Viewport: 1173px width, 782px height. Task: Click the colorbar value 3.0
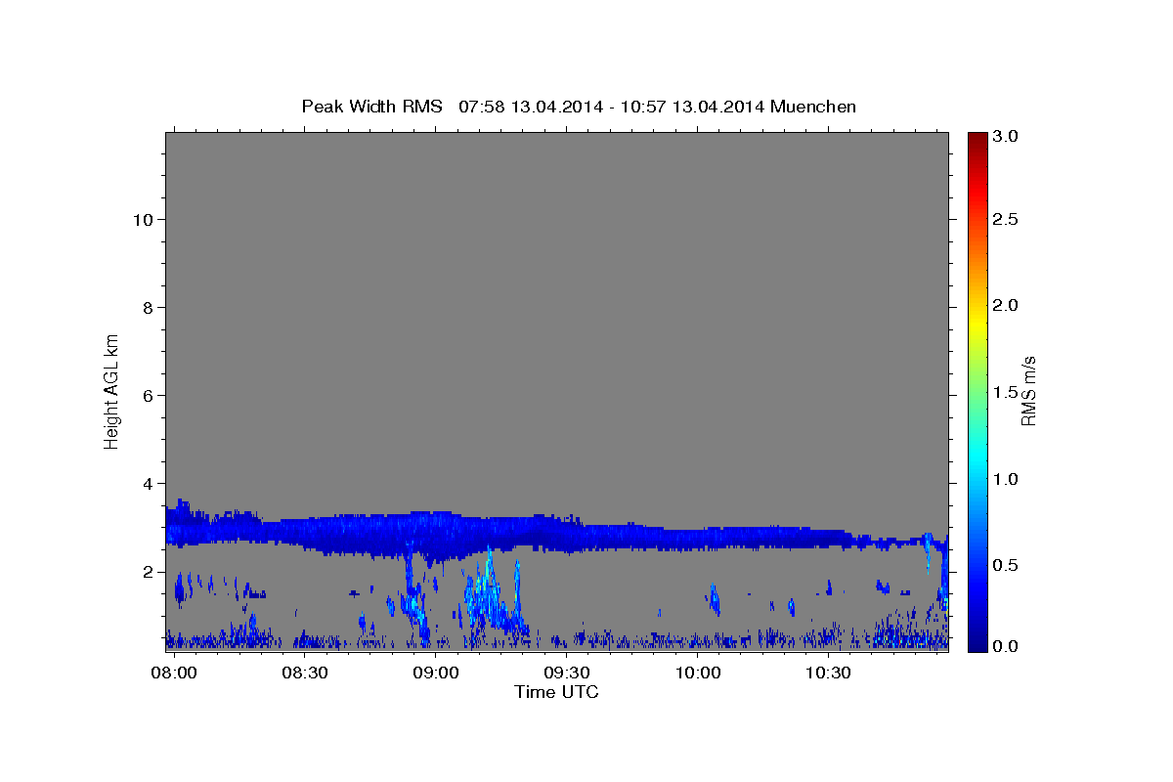point(1006,136)
